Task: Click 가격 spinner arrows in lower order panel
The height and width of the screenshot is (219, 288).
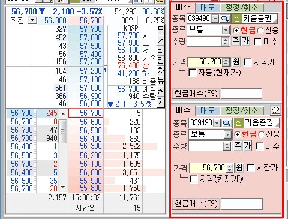Action: 229,168
